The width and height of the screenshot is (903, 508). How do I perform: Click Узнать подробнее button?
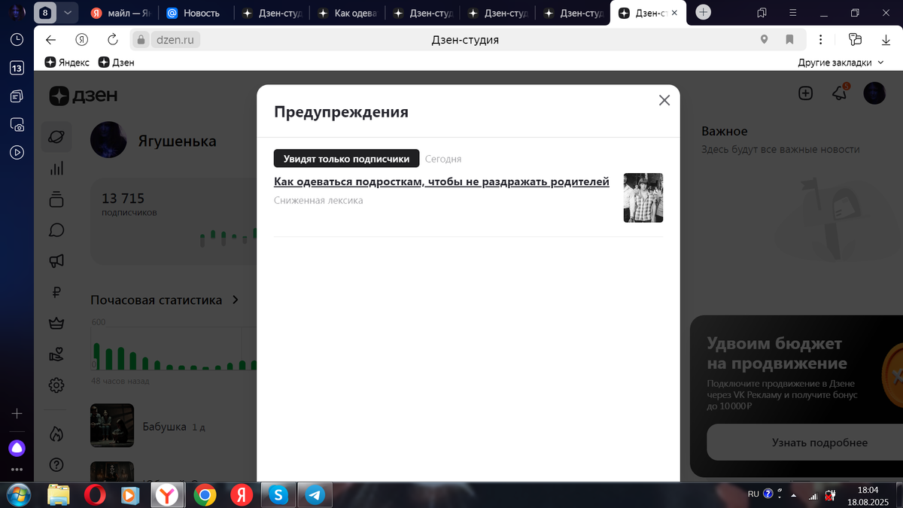[x=819, y=443]
